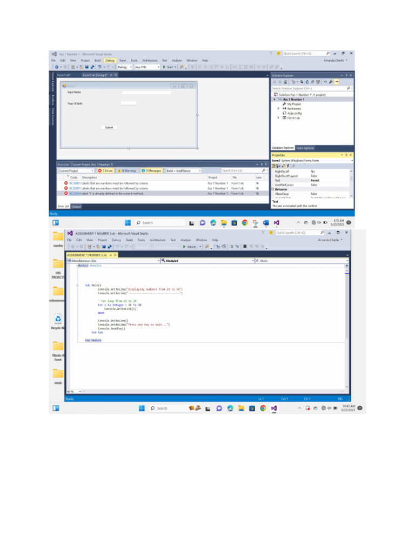
Task: Select the 'T' is already defined error row
Action: pos(163,194)
